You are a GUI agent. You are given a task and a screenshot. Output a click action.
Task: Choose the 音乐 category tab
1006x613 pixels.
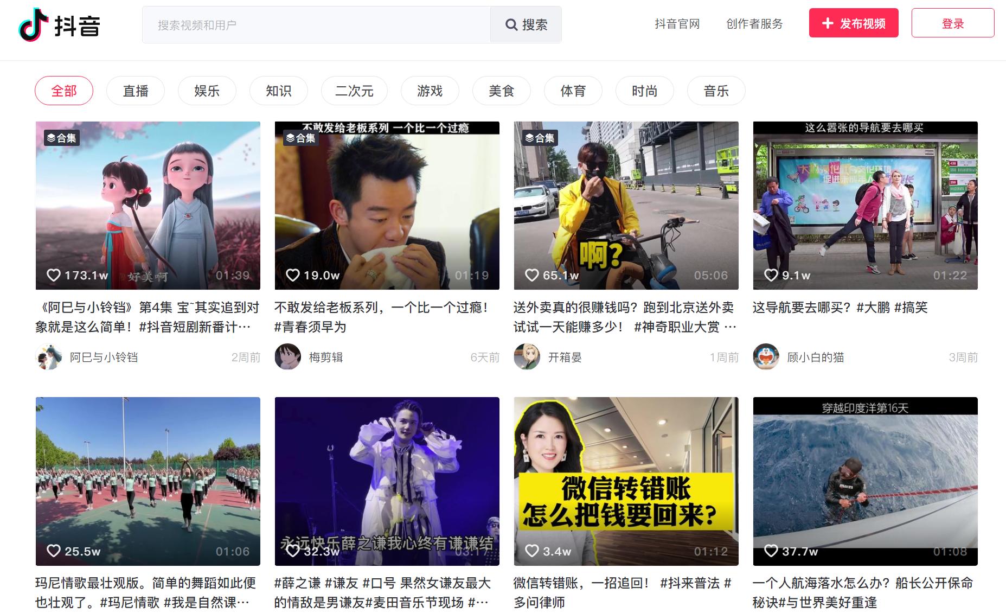(716, 91)
